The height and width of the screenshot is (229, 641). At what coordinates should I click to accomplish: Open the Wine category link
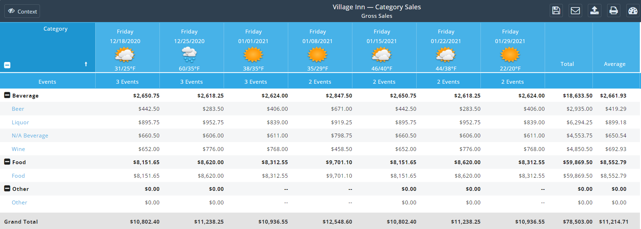coord(18,149)
